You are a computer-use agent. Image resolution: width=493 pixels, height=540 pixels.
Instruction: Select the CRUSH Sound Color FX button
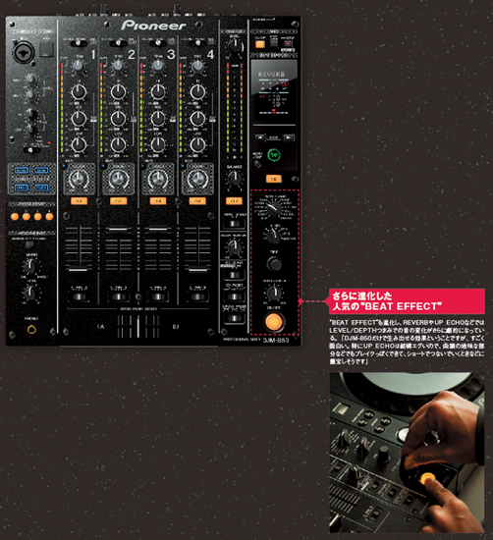tap(22, 188)
